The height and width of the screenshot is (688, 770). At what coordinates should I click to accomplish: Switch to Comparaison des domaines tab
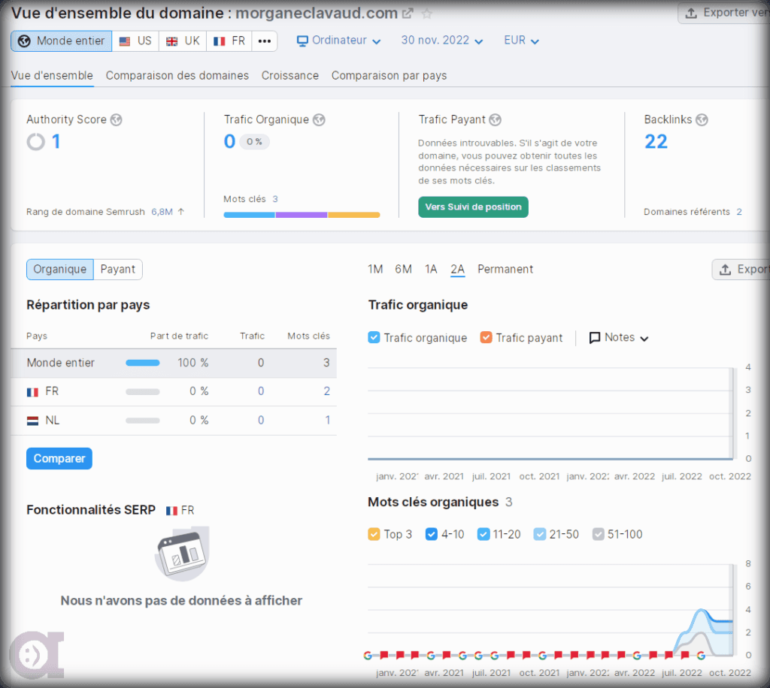pyautogui.click(x=177, y=75)
